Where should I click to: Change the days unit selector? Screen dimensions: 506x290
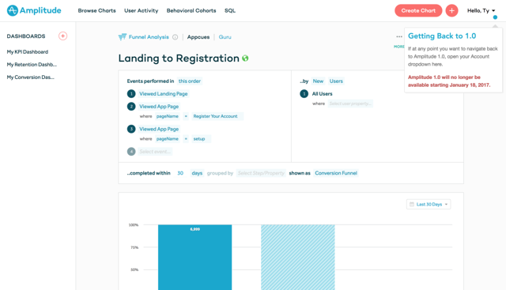(197, 173)
